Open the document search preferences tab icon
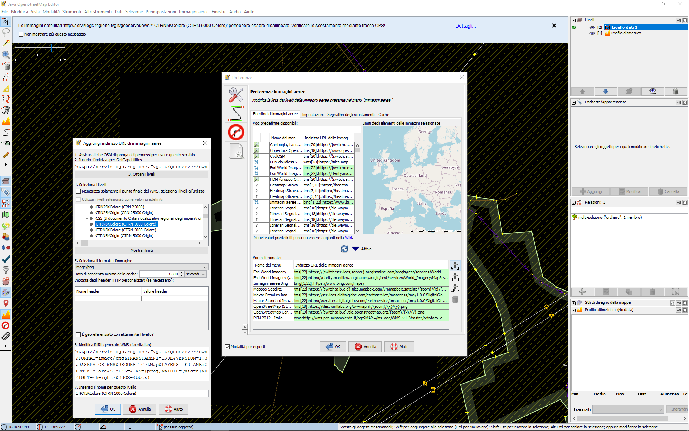This screenshot has width=689, height=431. 236,151
